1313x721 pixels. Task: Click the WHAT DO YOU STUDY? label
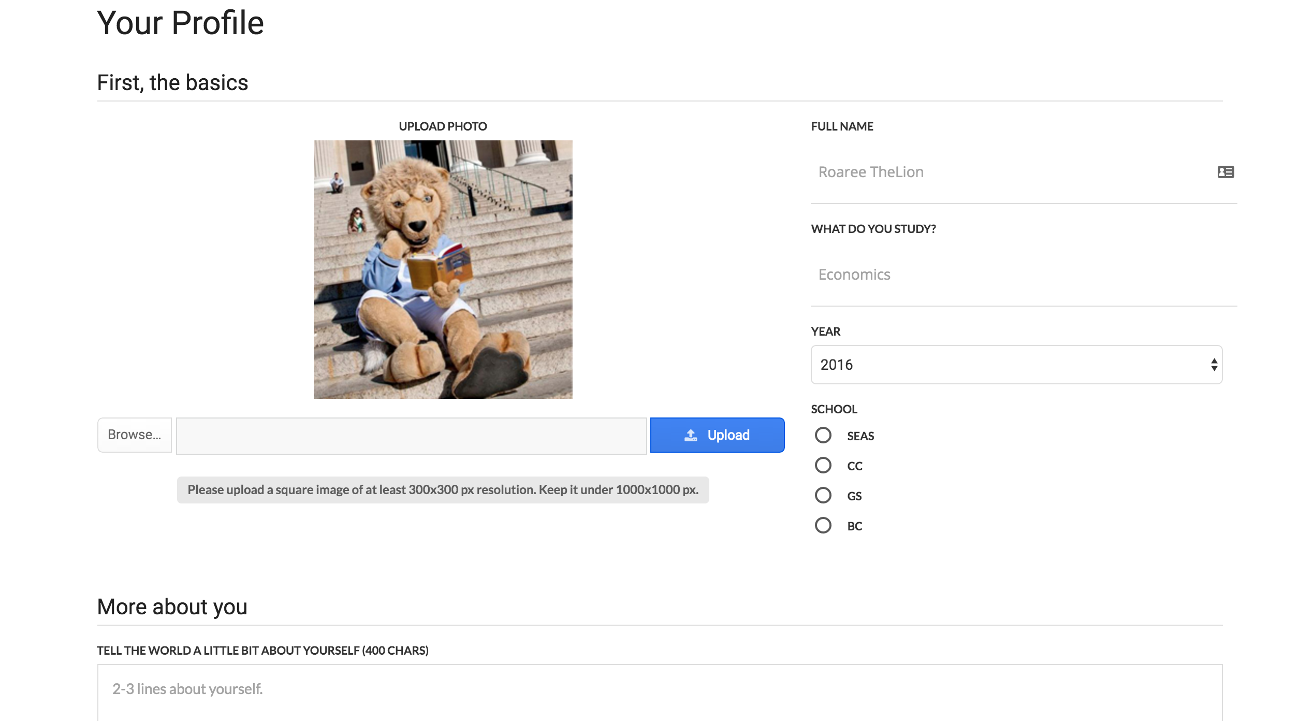coord(873,229)
